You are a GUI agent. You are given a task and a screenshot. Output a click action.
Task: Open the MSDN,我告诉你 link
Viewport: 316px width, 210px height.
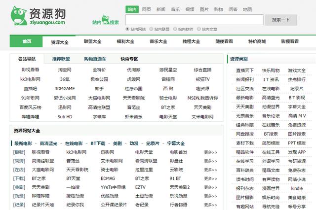coord(202,98)
